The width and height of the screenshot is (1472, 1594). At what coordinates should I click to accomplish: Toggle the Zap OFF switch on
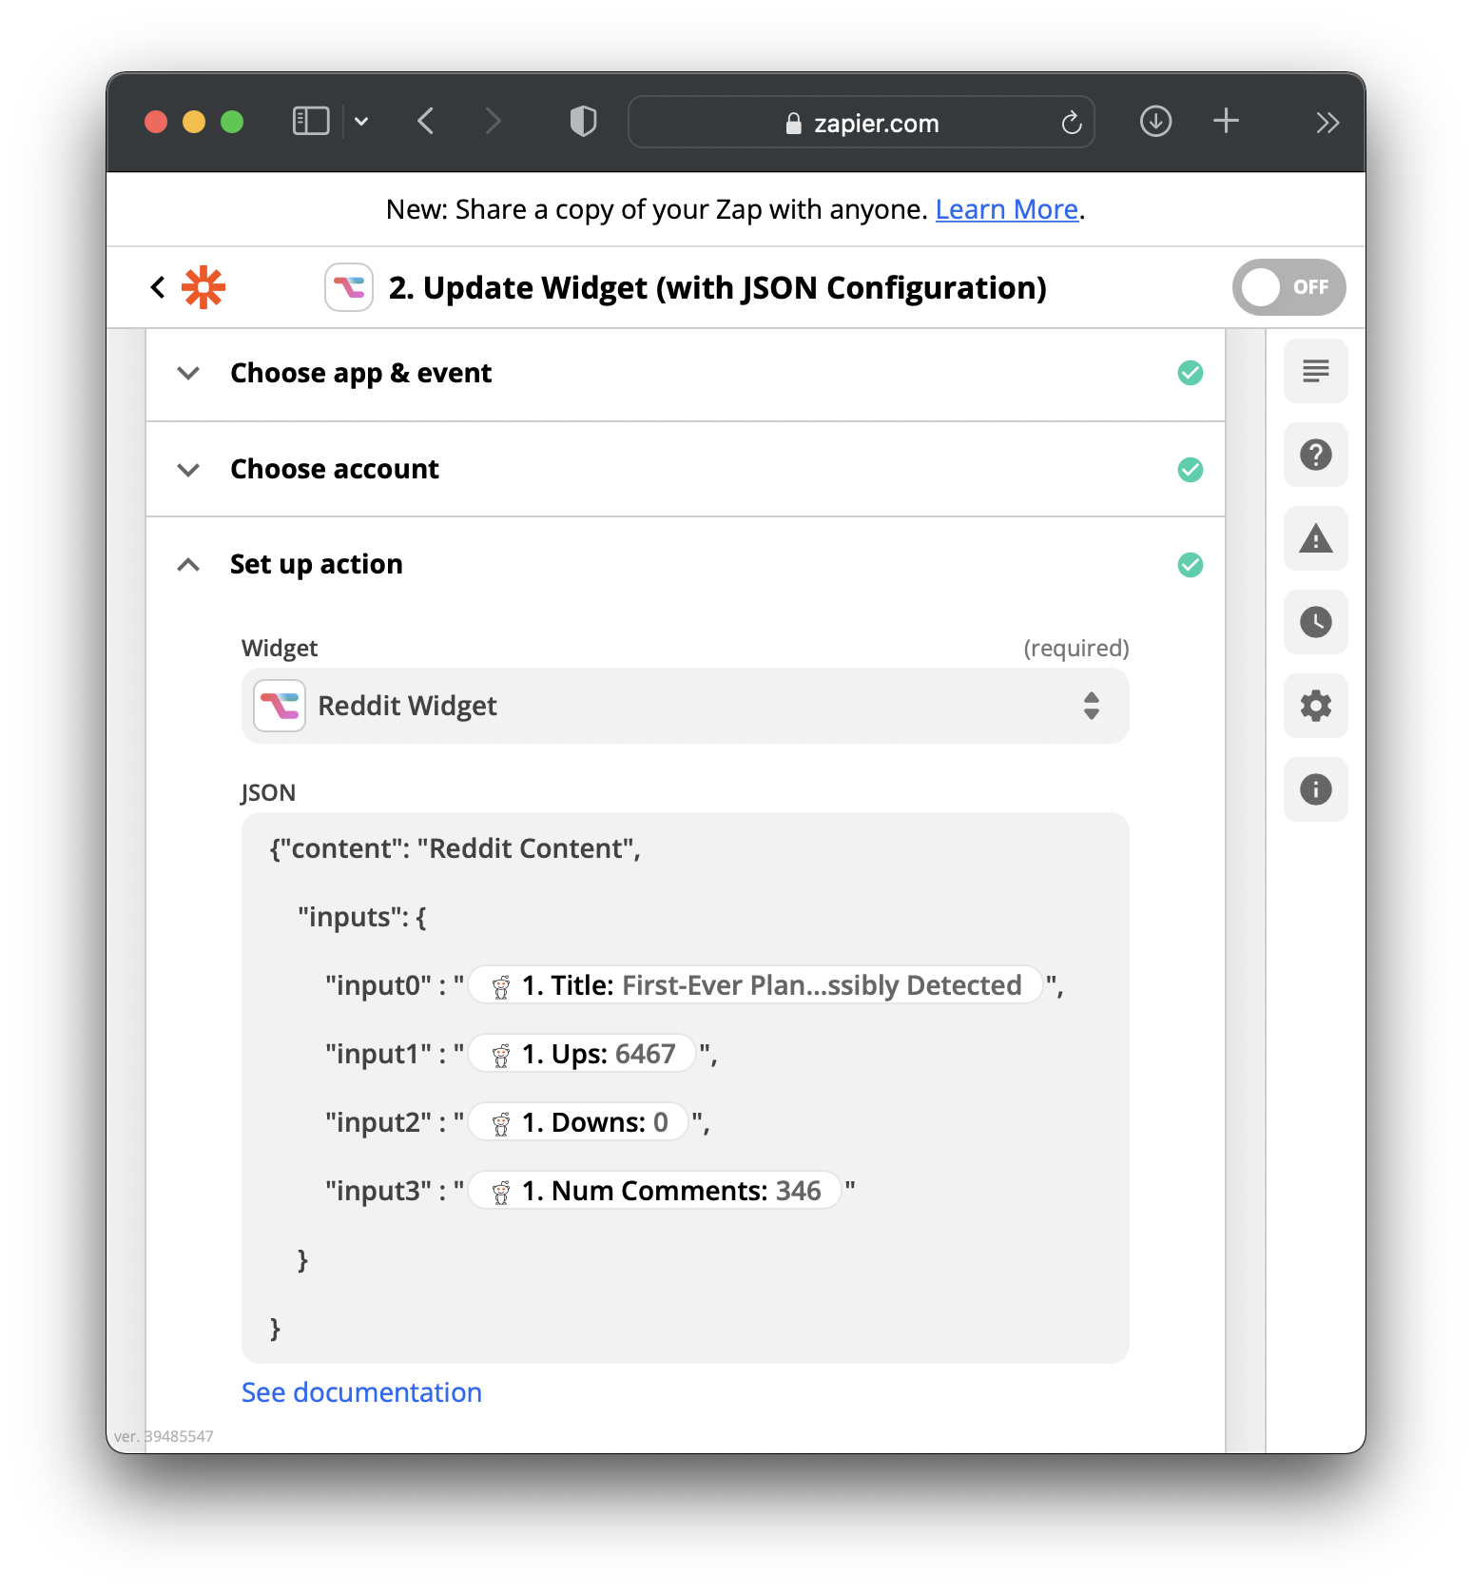point(1288,287)
